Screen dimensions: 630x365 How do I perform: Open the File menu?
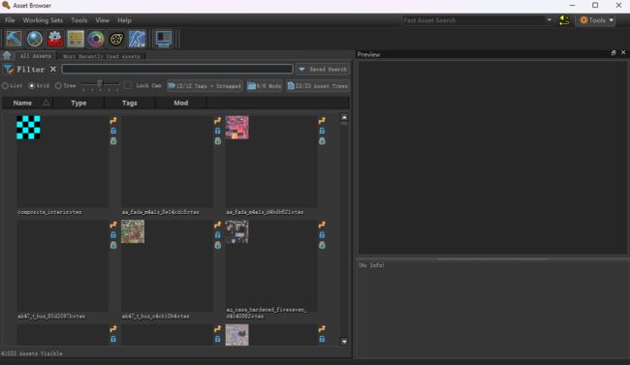point(10,20)
